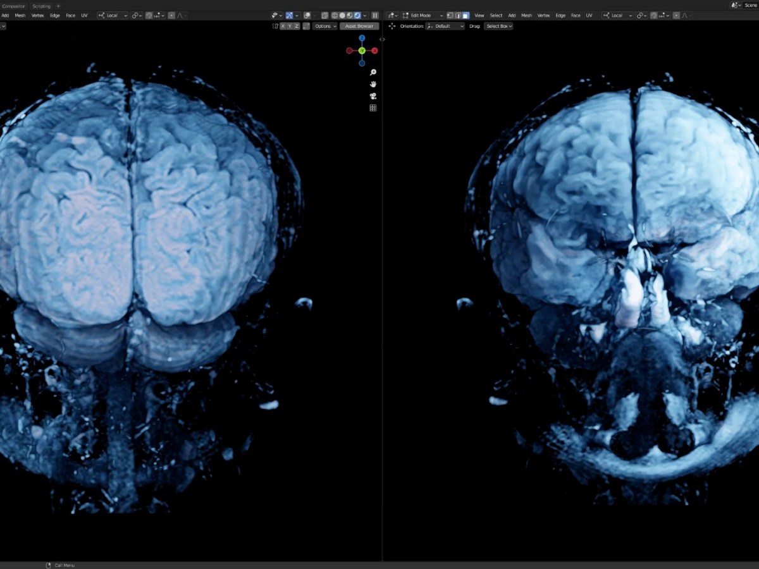Toggle orthographic view with grid icon
The height and width of the screenshot is (569, 759).
tap(373, 107)
